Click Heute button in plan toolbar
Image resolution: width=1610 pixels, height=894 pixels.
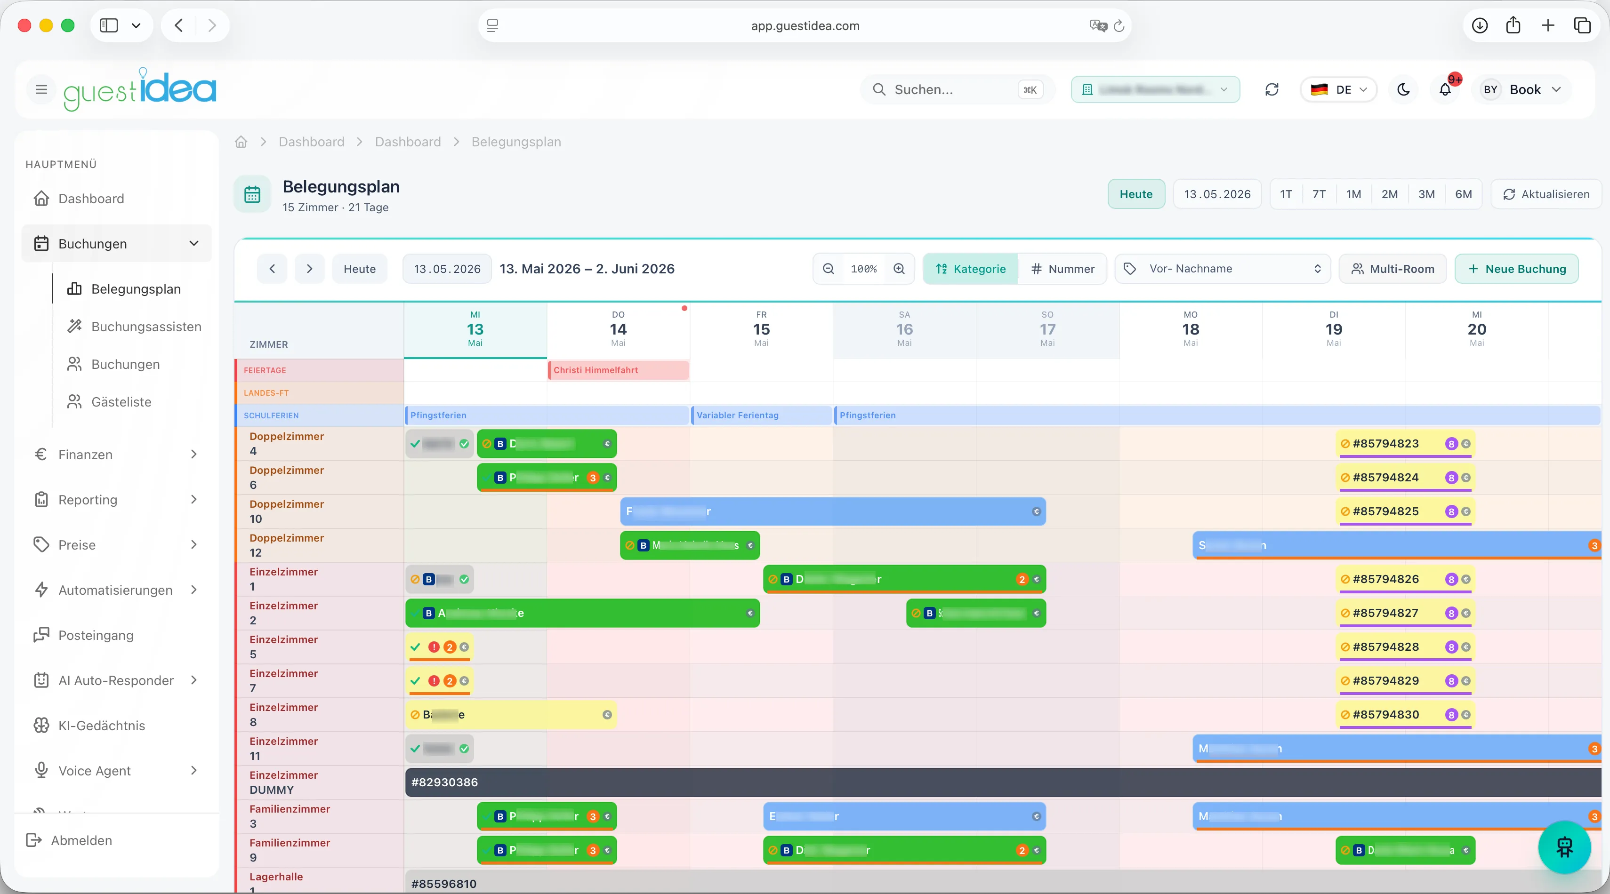pyautogui.click(x=359, y=269)
